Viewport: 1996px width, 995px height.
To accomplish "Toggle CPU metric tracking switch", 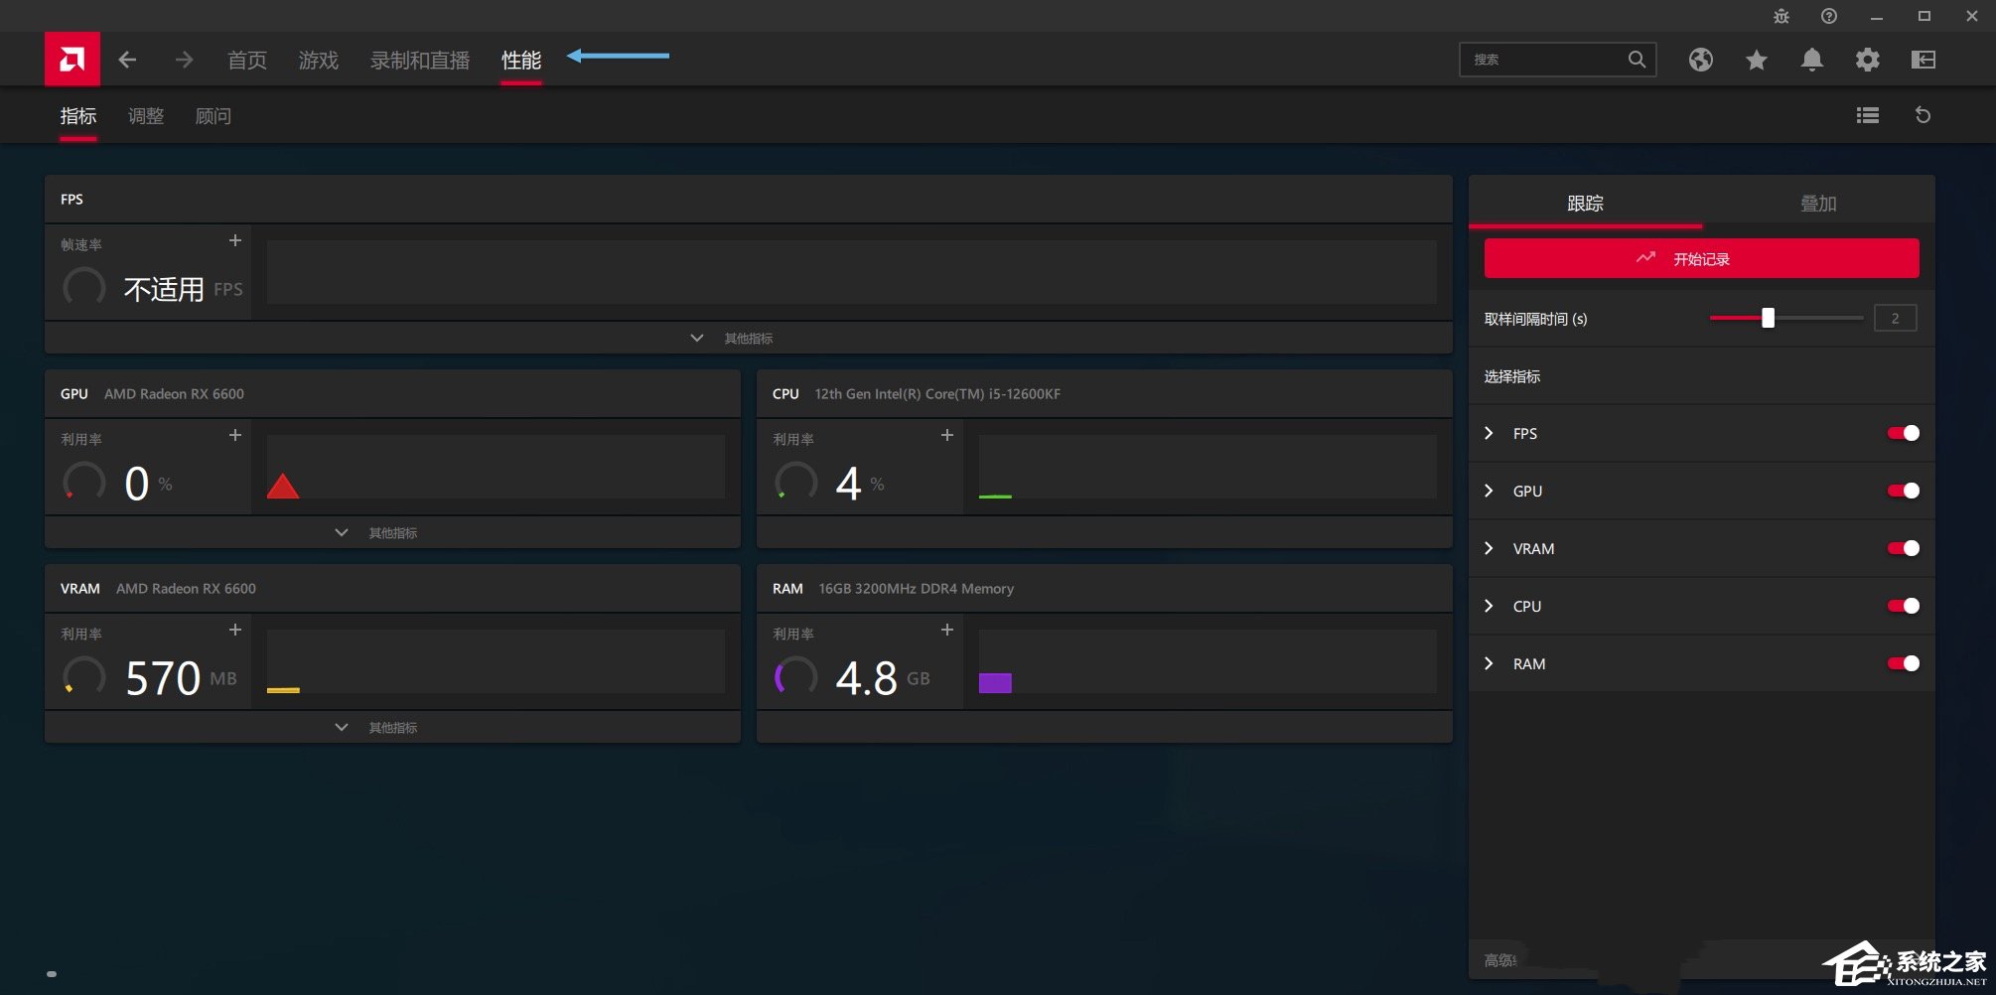I will 1904,606.
